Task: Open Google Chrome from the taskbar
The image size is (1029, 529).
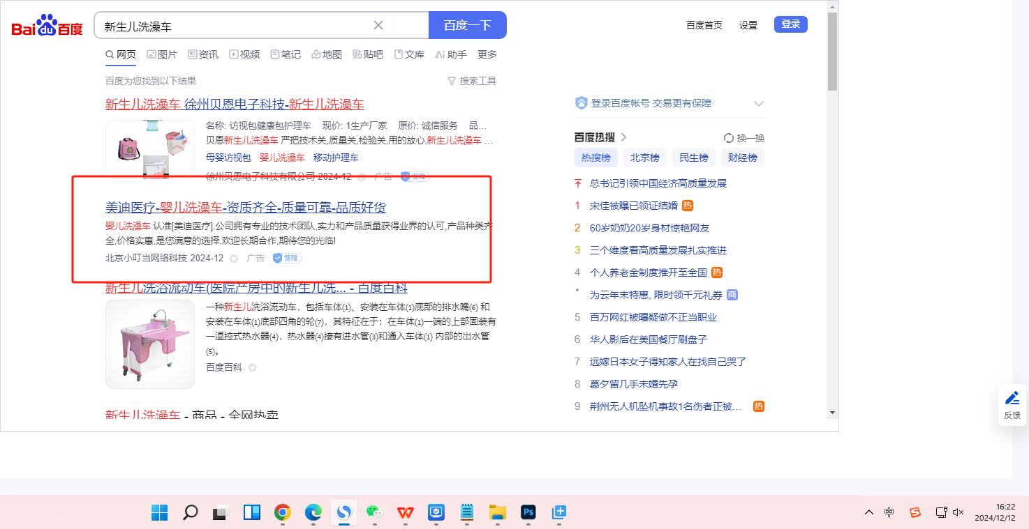Action: [282, 513]
